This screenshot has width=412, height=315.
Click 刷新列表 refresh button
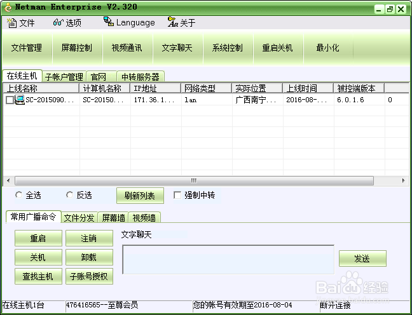[140, 196]
